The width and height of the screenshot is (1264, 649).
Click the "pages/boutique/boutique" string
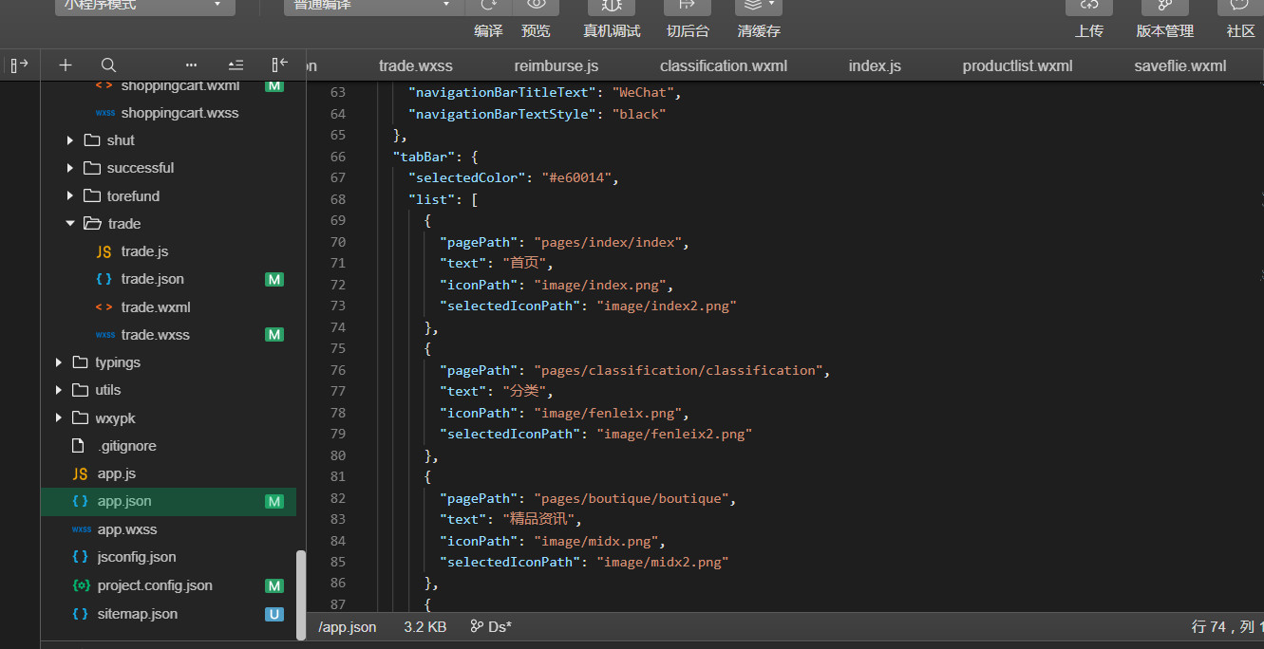(x=632, y=498)
